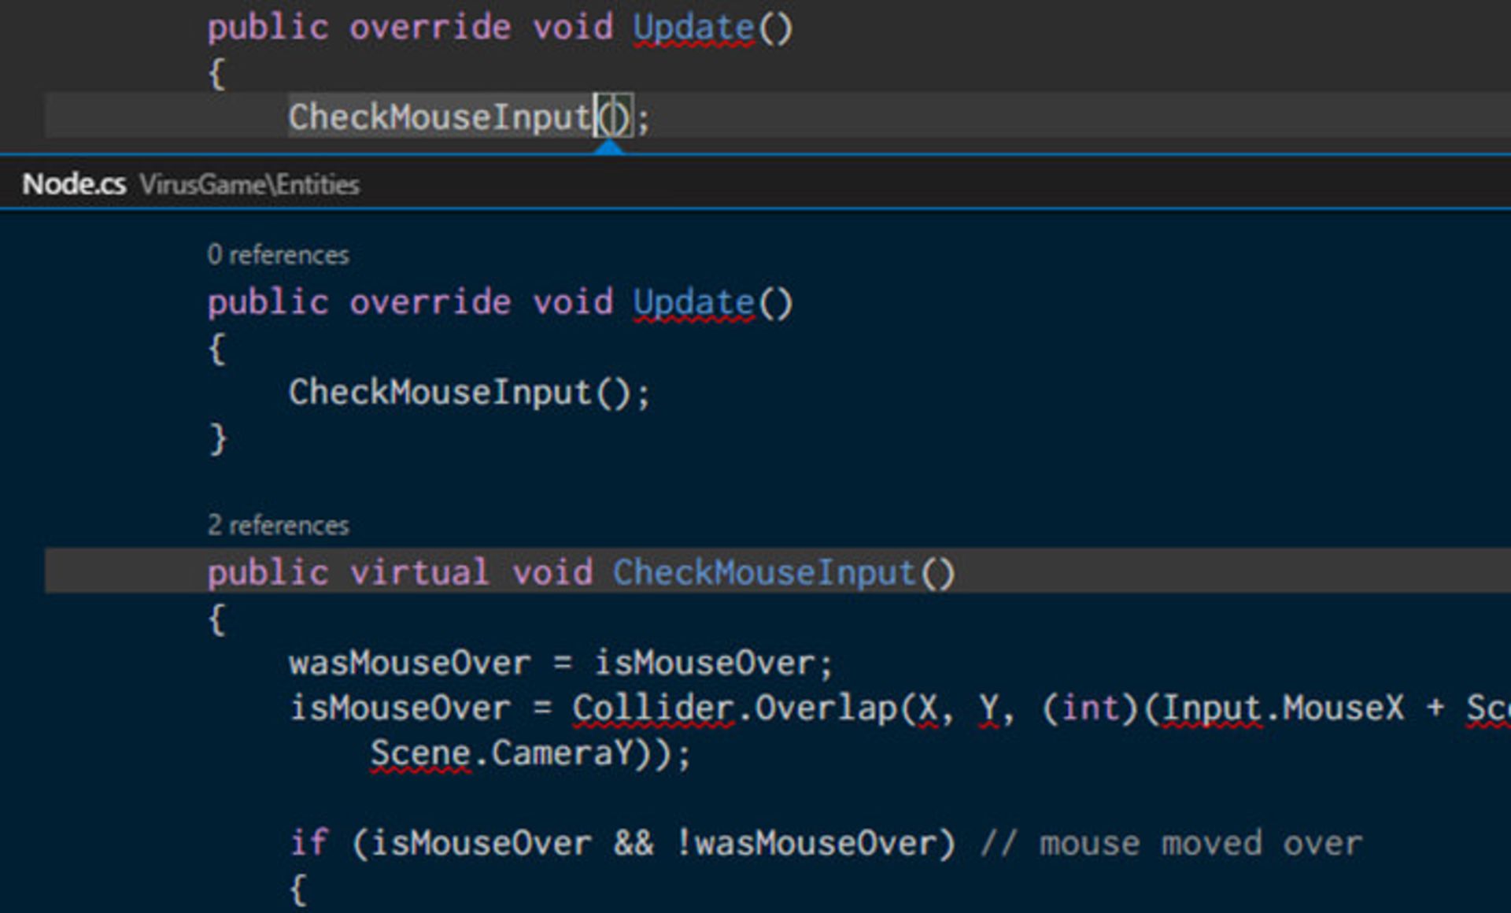Viewport: 1511px width, 913px height.
Task: Click the VirusGame\Entities file path label
Action: pyautogui.click(x=249, y=184)
